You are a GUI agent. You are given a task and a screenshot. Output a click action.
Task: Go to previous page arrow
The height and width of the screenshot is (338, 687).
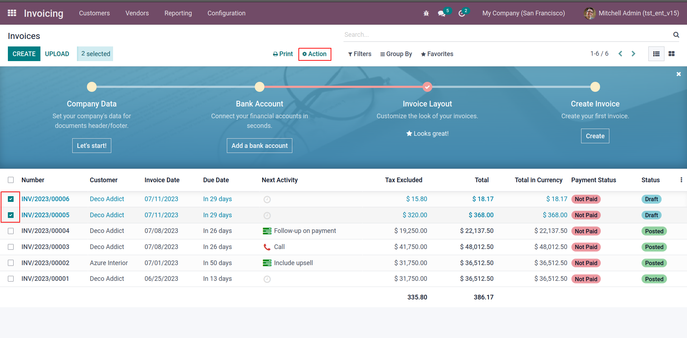click(x=620, y=54)
